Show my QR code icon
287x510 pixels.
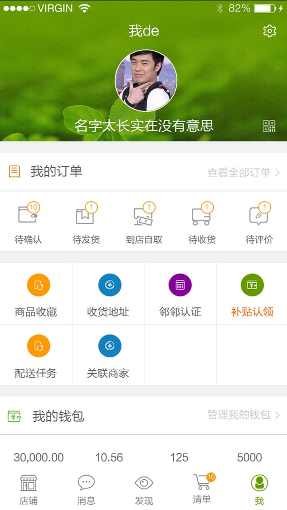coord(269,126)
